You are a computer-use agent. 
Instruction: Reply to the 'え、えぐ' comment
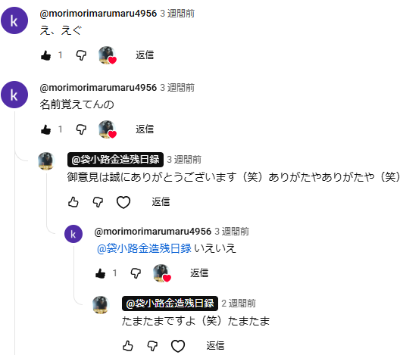point(145,55)
